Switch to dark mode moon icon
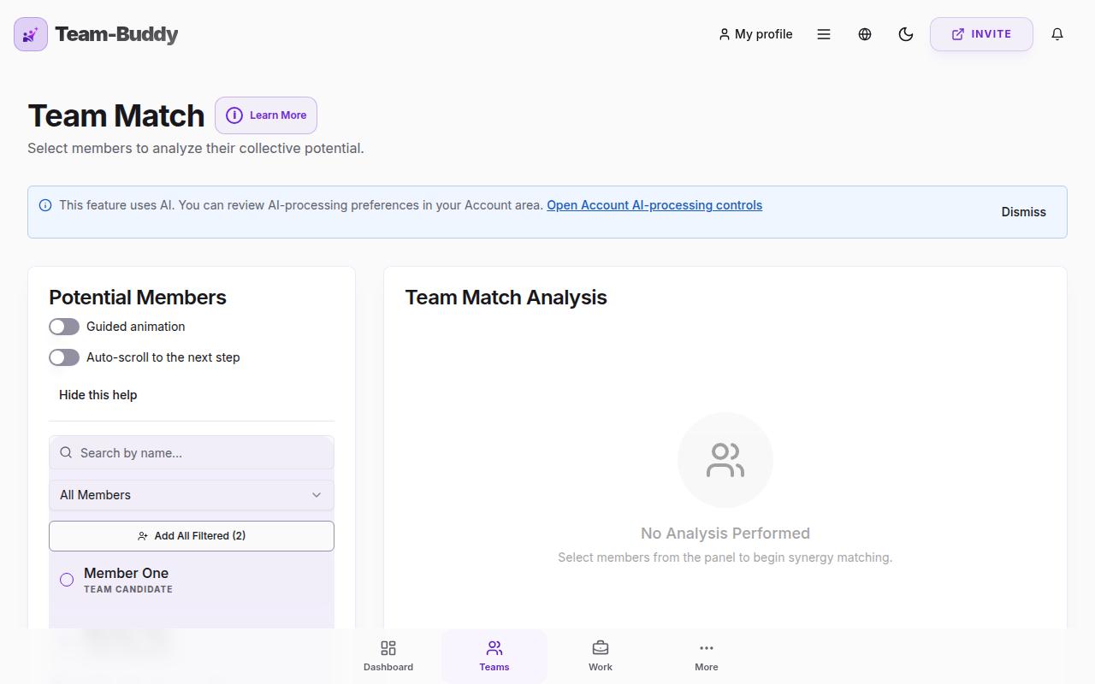 [x=906, y=34]
